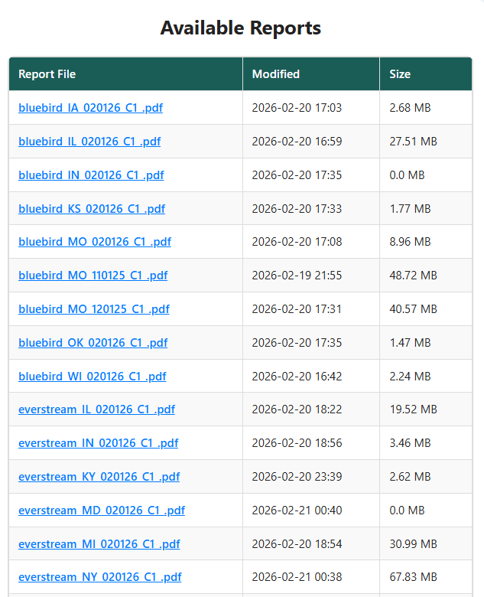484x597 pixels.
Task: Open bluebird_OK_020126_C1_.pdf report link
Action: tap(93, 343)
